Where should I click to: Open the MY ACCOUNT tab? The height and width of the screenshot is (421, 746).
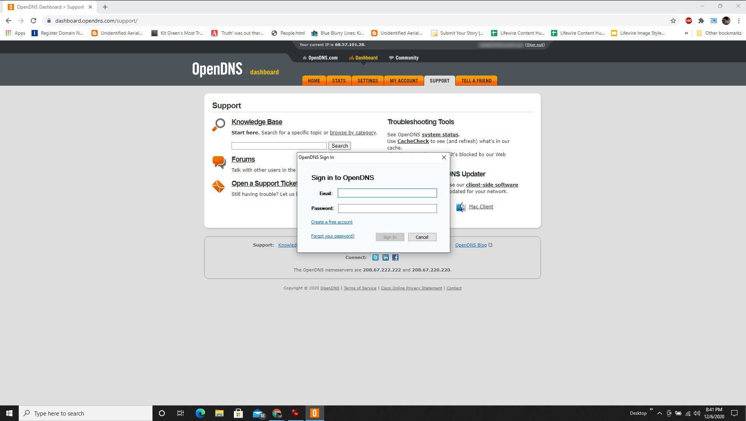coord(404,81)
